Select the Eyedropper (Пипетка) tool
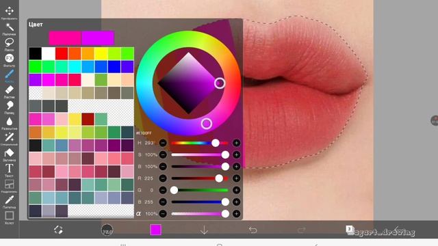438x246 pixels. (x=9, y=200)
